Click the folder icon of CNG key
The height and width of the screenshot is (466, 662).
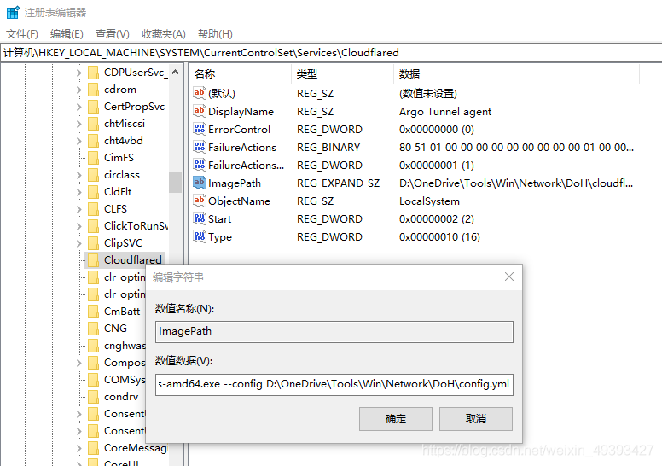pos(94,329)
